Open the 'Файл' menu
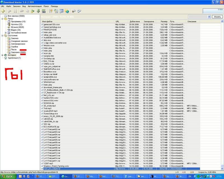 tap(9, 6)
